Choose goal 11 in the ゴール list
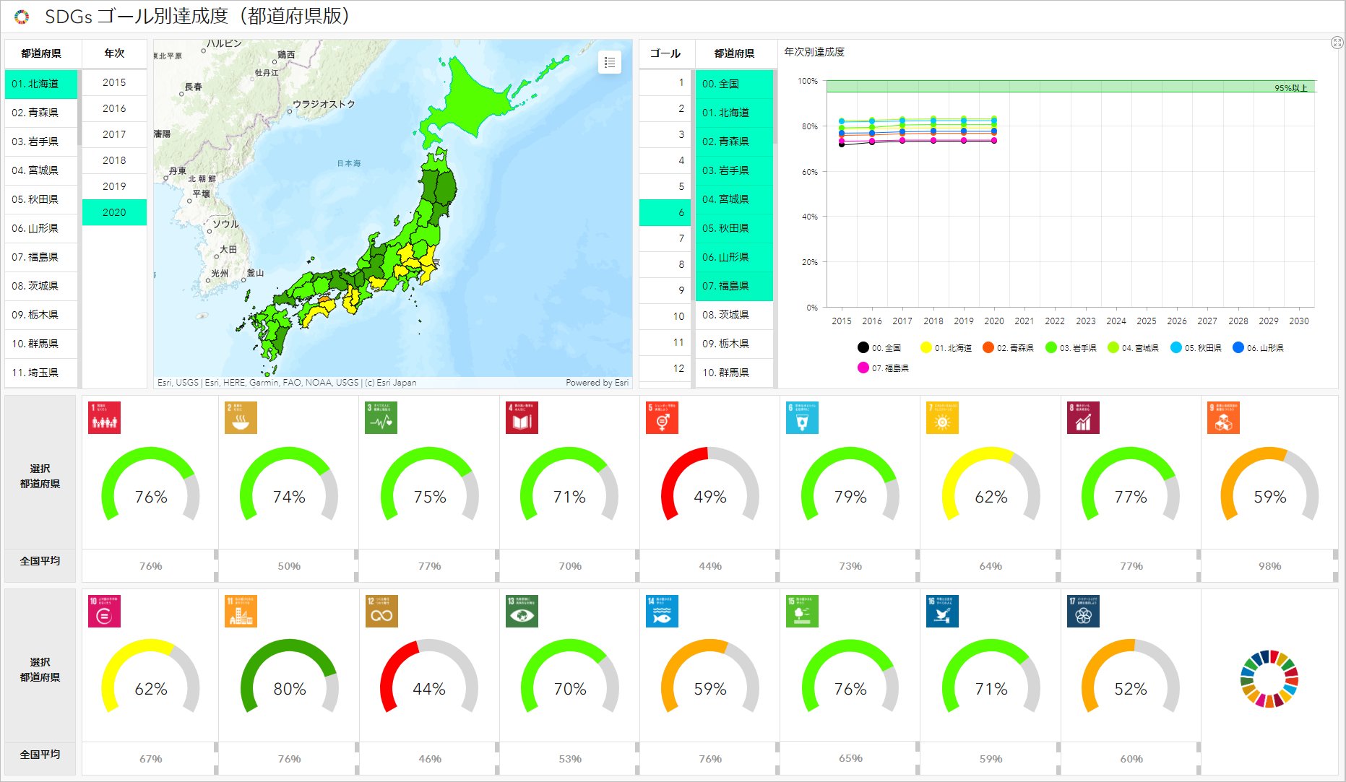Image resolution: width=1346 pixels, height=782 pixels. coord(665,342)
